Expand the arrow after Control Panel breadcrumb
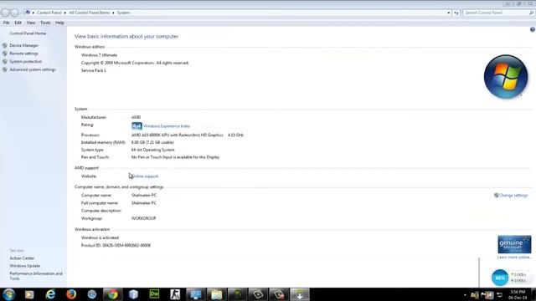 pyautogui.click(x=65, y=13)
